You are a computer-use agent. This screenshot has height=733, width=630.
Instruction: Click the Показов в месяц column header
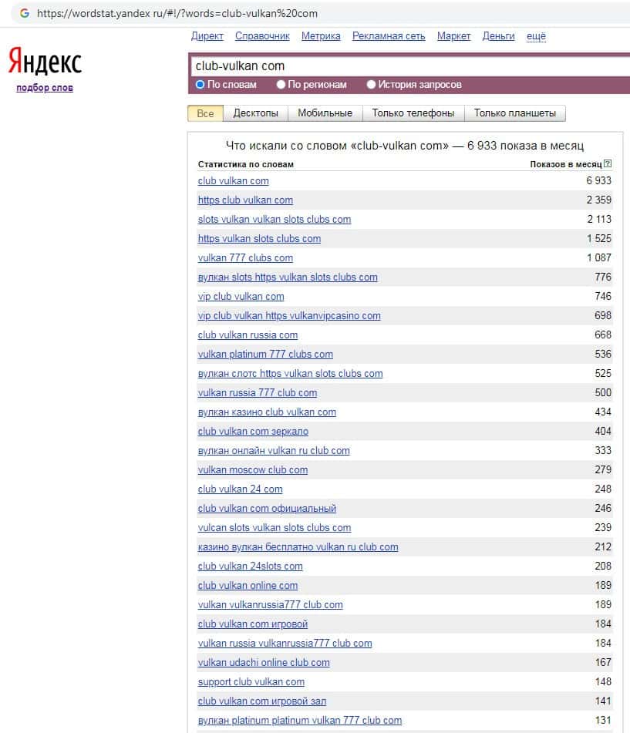pos(566,164)
